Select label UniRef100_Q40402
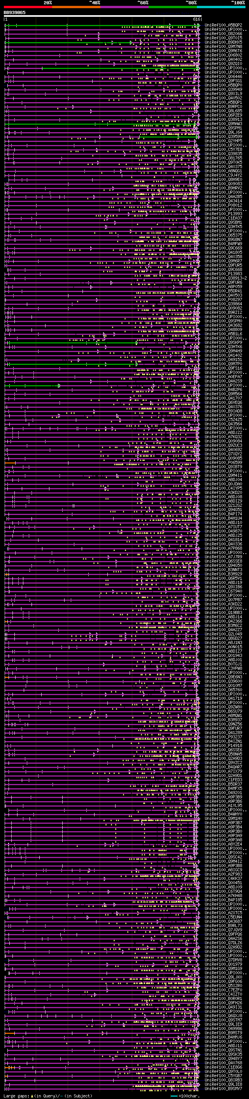 [223, 59]
